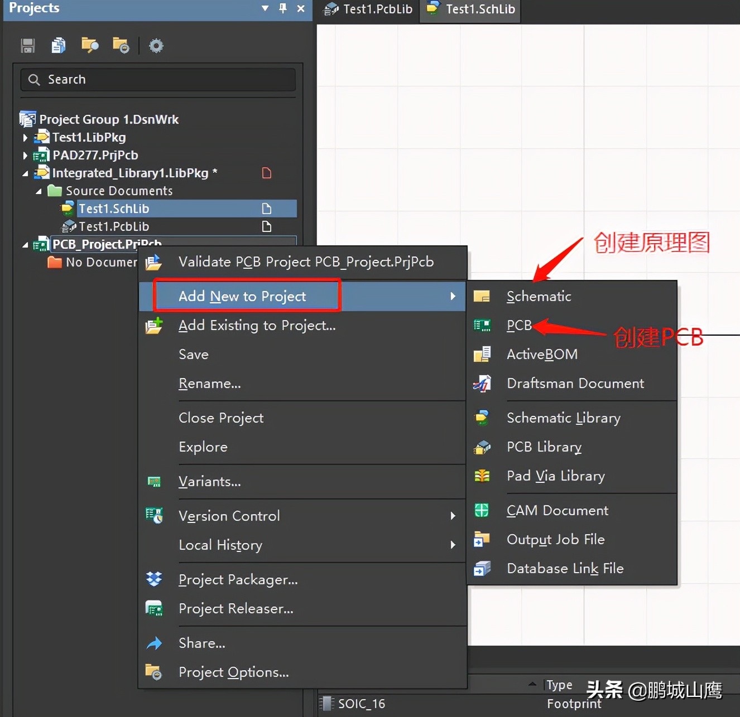Switch to the Test1.PcbLib tab

(x=367, y=9)
